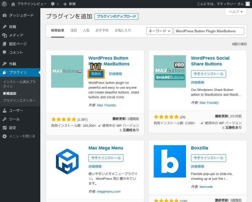The image size is (252, 202).
Task: Switch to the お気に入り tab
Action: pyautogui.click(x=123, y=31)
